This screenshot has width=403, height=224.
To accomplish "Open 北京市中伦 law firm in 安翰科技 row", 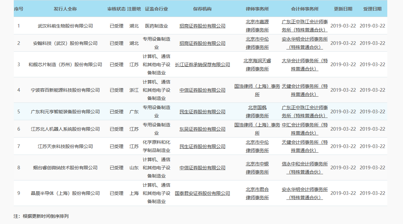I will [257, 43].
